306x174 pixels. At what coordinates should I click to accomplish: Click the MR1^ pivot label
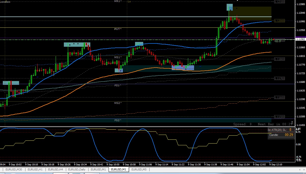[118, 1]
